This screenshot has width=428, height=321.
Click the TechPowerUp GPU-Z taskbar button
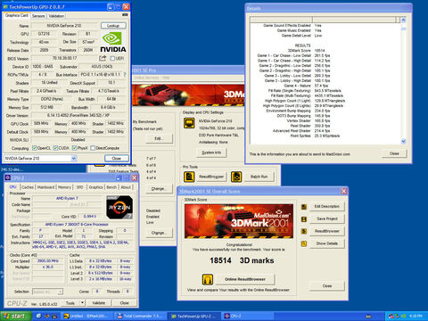tap(194, 316)
